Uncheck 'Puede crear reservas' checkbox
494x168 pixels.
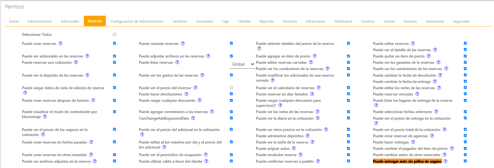(x=114, y=43)
